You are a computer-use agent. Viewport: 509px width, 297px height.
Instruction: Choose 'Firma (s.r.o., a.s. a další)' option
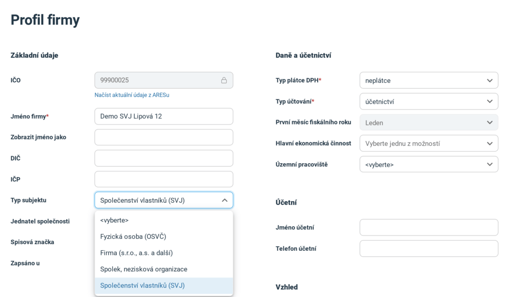[164, 253]
